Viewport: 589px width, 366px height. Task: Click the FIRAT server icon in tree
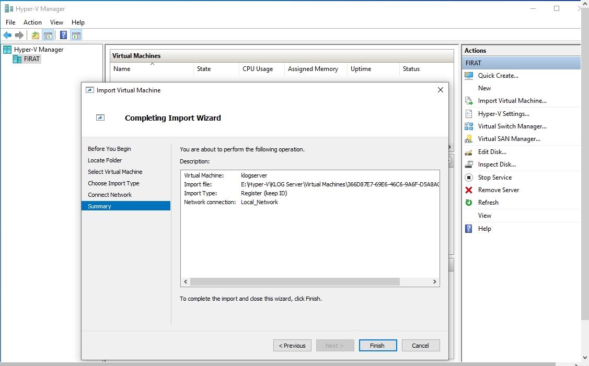(17, 59)
